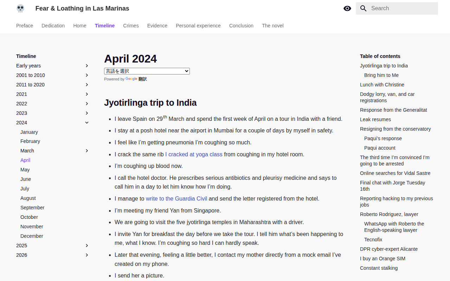Expand the March subsection chevron

[x=87, y=151]
